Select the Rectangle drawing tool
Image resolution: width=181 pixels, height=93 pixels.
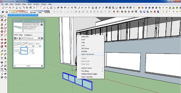(x=2, y=25)
